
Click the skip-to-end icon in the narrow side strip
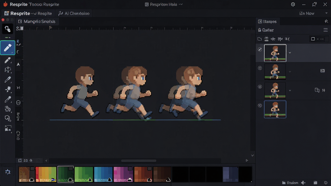[18, 88]
